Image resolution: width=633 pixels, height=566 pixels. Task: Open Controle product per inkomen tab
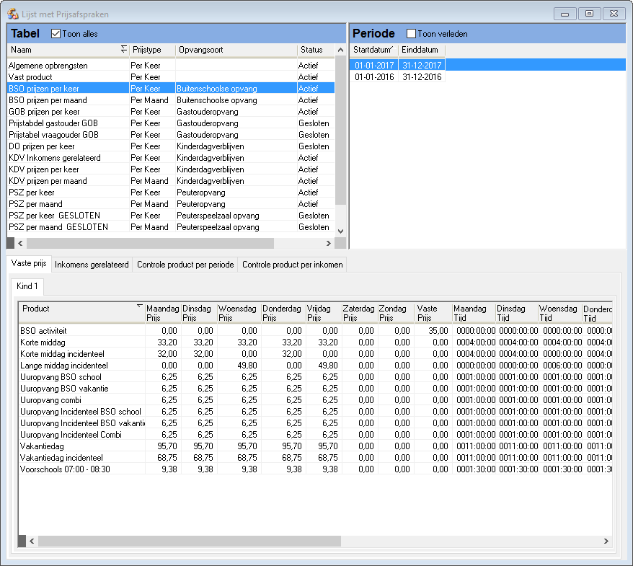pyautogui.click(x=292, y=265)
